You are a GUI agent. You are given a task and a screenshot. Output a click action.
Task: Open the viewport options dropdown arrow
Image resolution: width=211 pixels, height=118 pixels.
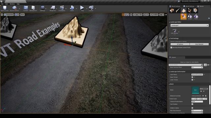(x=2, y=15)
